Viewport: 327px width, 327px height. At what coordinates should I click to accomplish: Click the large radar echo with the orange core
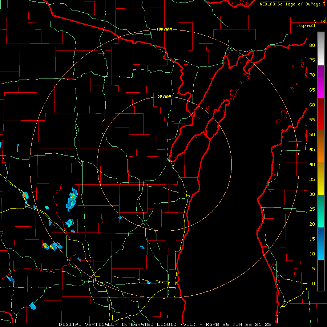72,200
